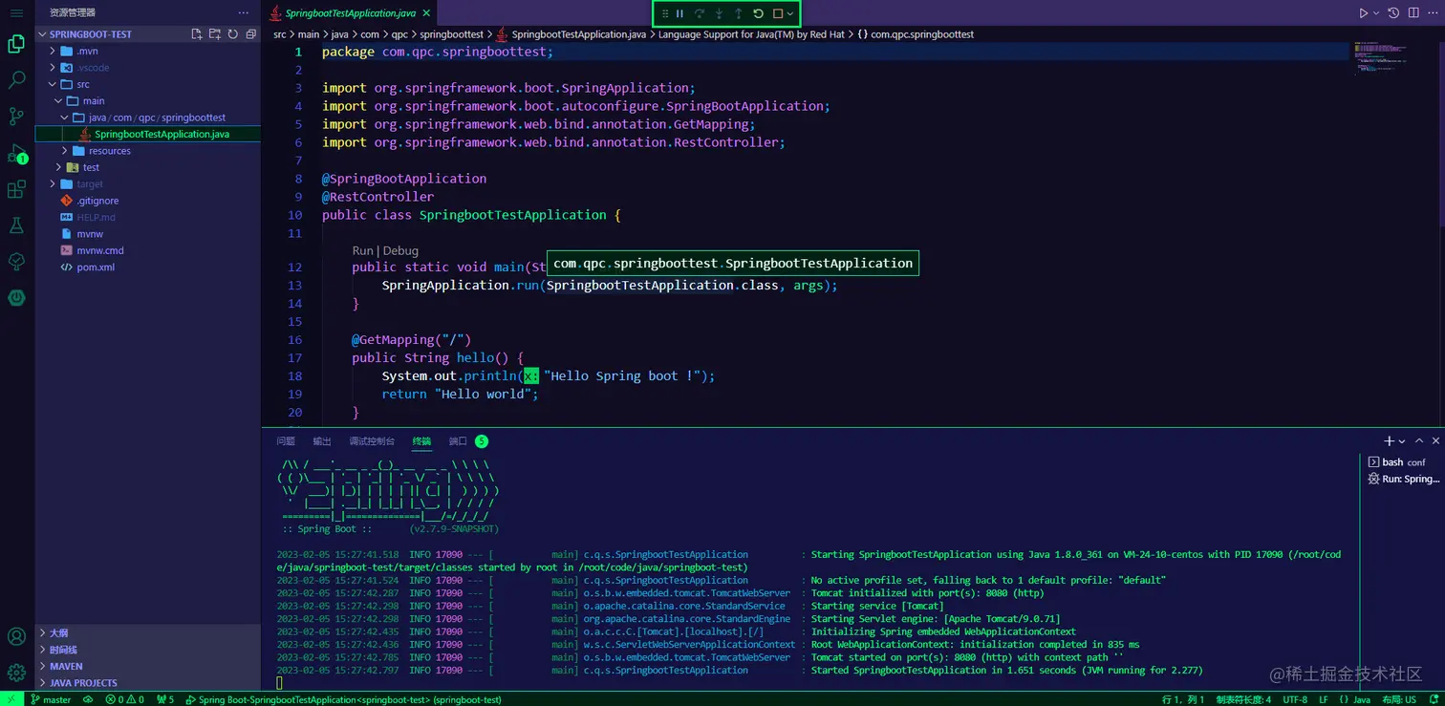Viewport: 1445px width, 706px height.
Task: Switch to the 问题 panel tab
Action: (286, 441)
